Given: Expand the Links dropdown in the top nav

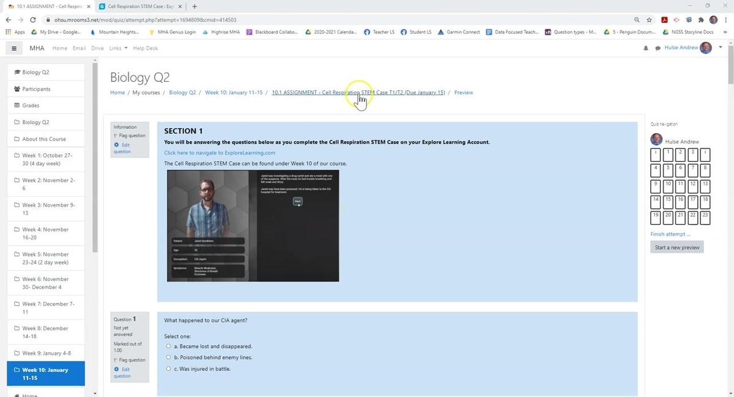Looking at the screenshot, I should [x=118, y=48].
